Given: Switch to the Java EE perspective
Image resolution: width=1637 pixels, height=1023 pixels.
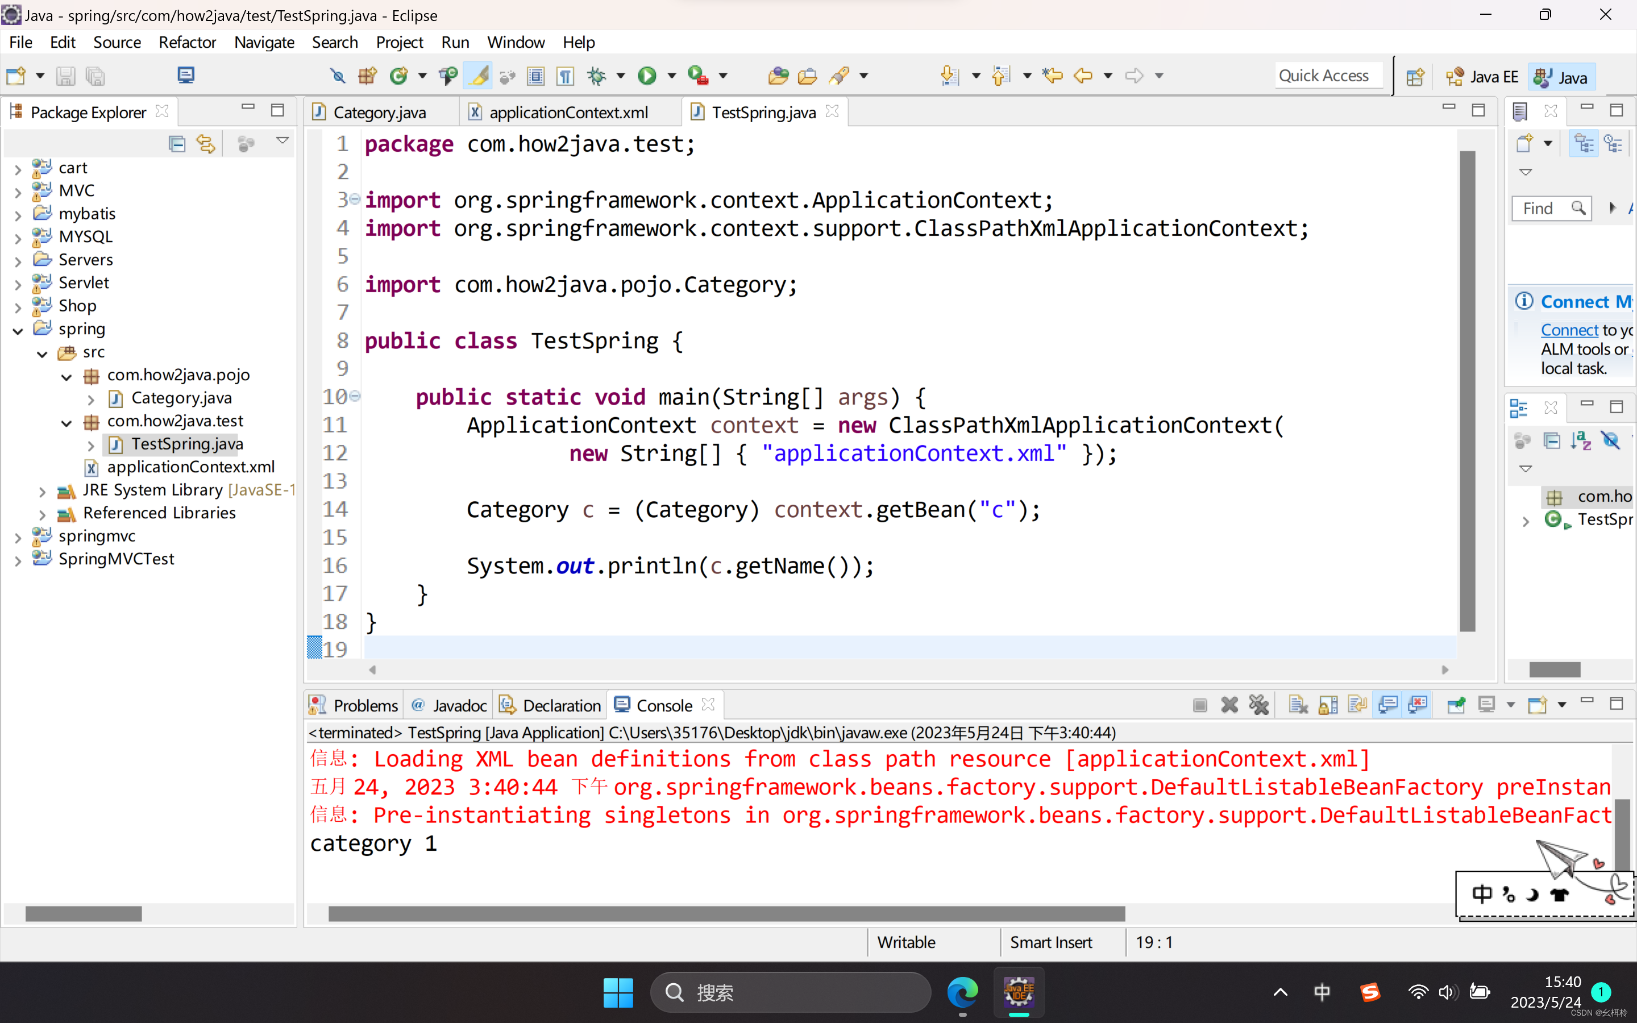Looking at the screenshot, I should tap(1482, 77).
